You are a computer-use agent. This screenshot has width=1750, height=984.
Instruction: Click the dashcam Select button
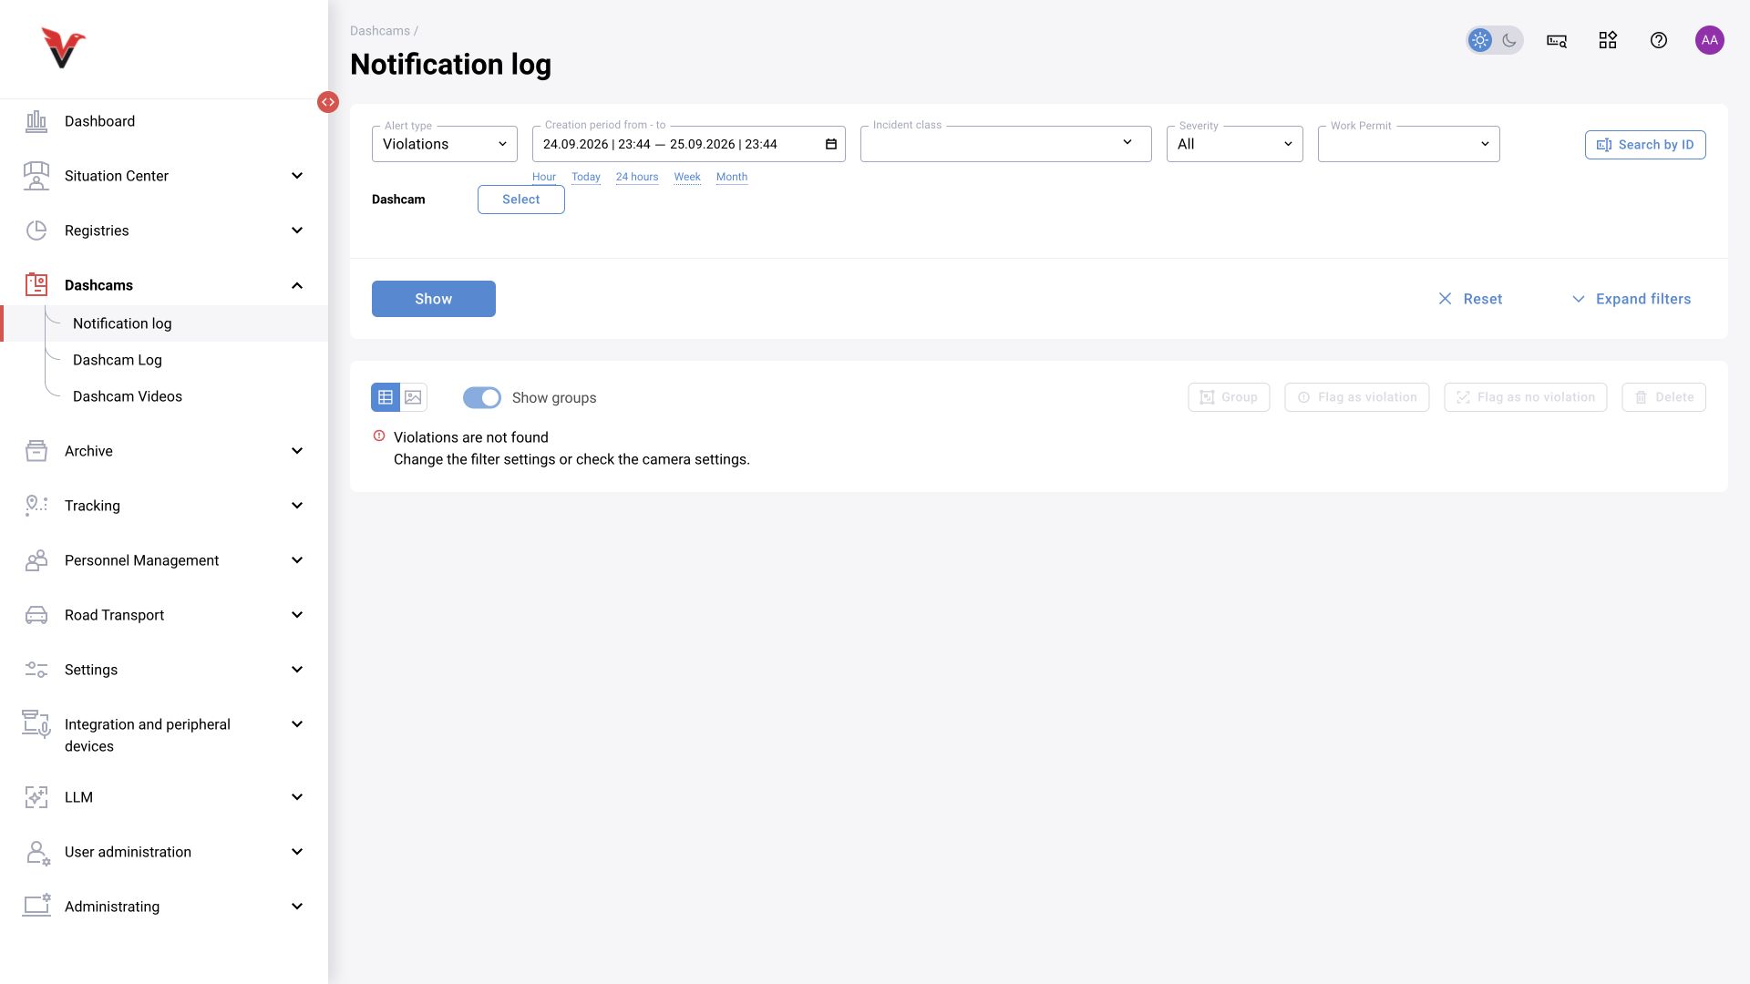521,200
